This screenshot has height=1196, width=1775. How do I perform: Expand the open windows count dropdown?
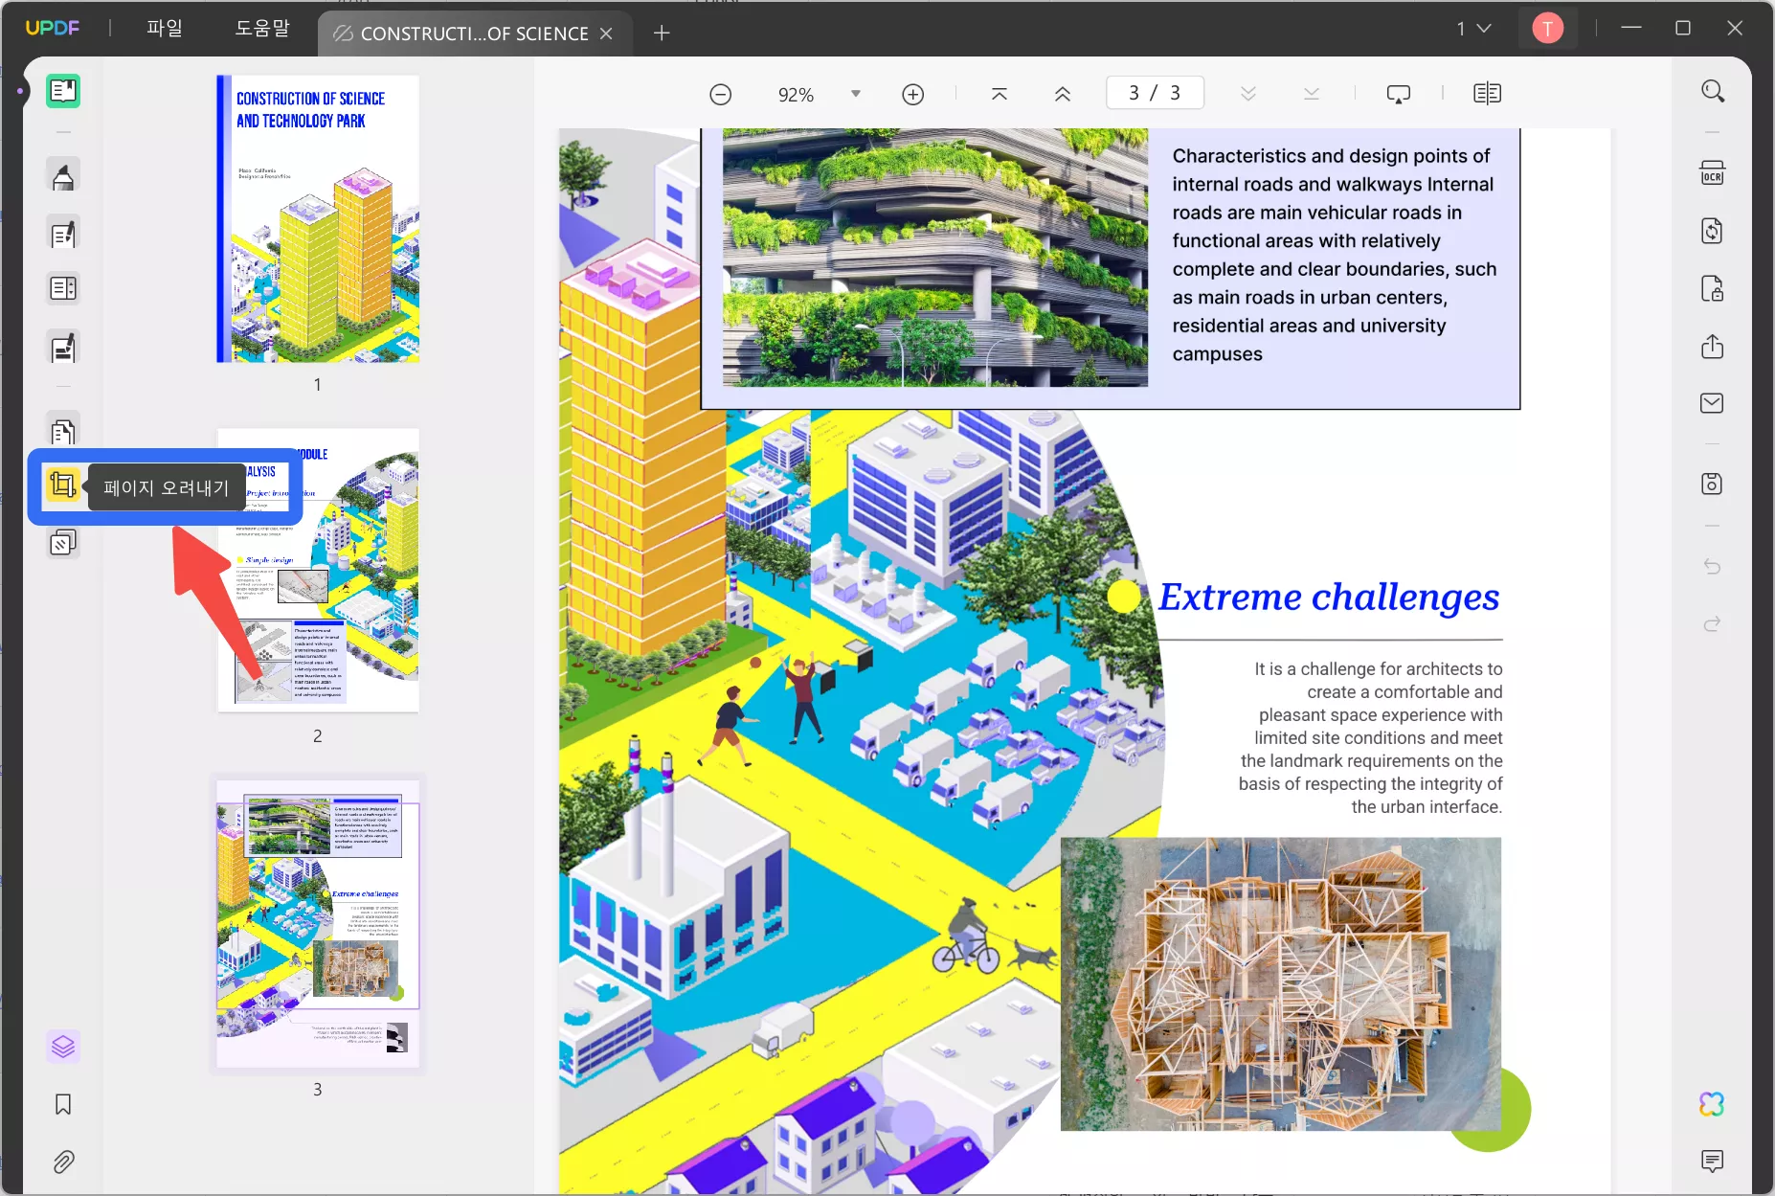[x=1473, y=29]
